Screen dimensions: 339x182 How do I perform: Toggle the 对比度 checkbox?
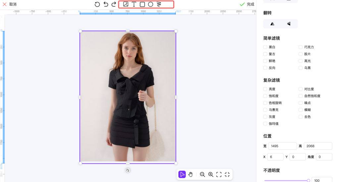pos(301,89)
